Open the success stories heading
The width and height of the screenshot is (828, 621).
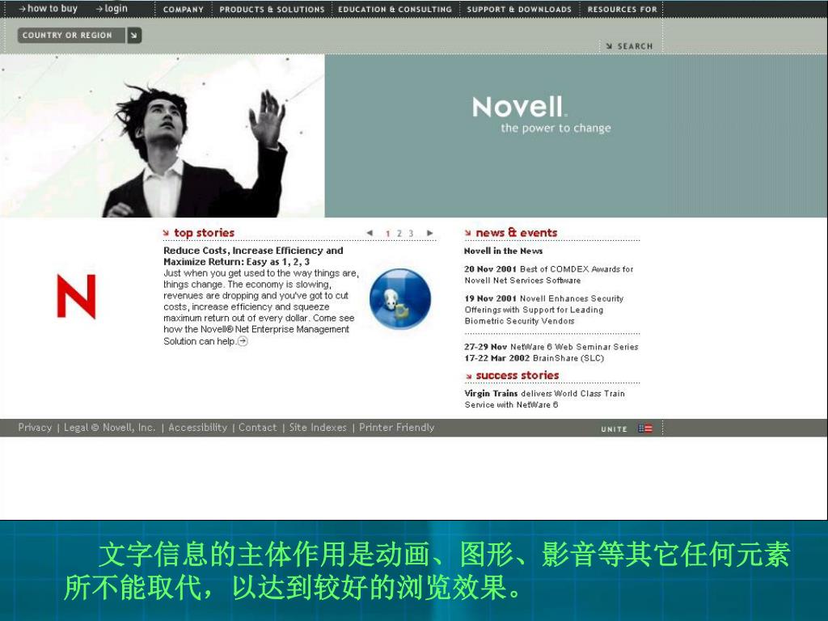click(x=517, y=375)
